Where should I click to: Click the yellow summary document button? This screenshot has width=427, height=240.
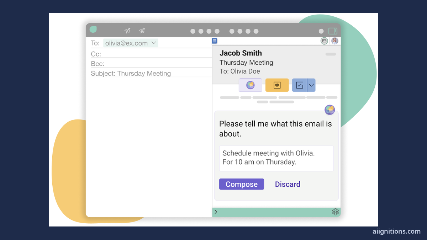277,85
